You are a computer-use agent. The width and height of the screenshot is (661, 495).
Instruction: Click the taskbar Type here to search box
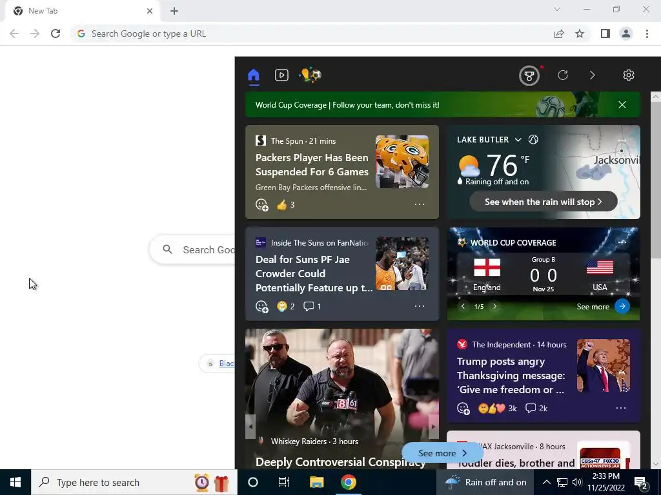click(x=134, y=482)
